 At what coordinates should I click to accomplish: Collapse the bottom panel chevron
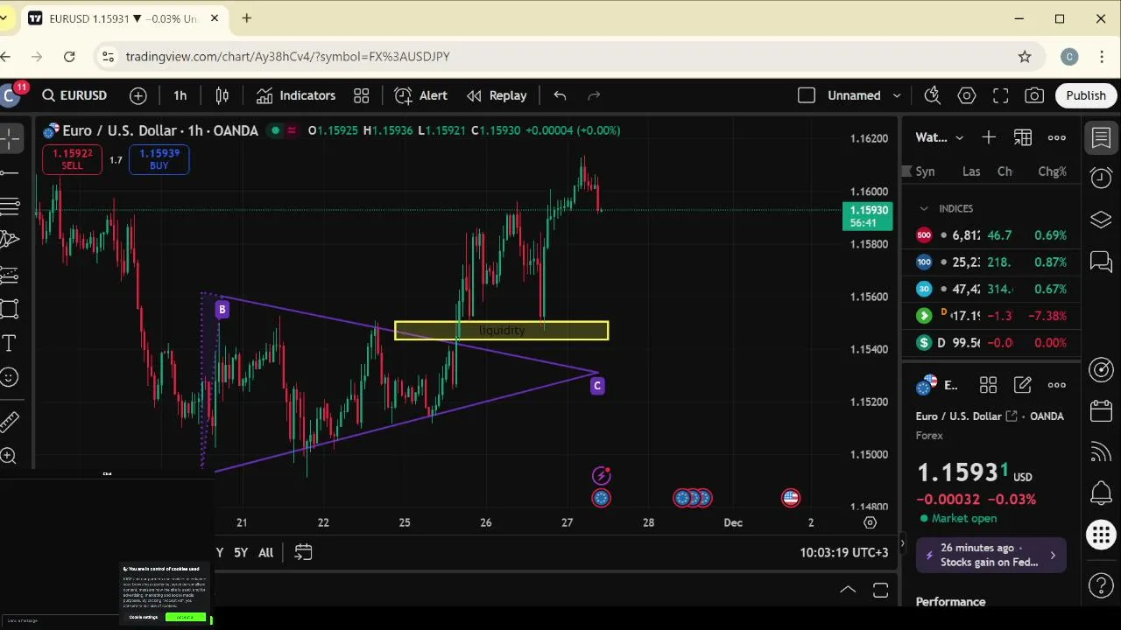[848, 590]
